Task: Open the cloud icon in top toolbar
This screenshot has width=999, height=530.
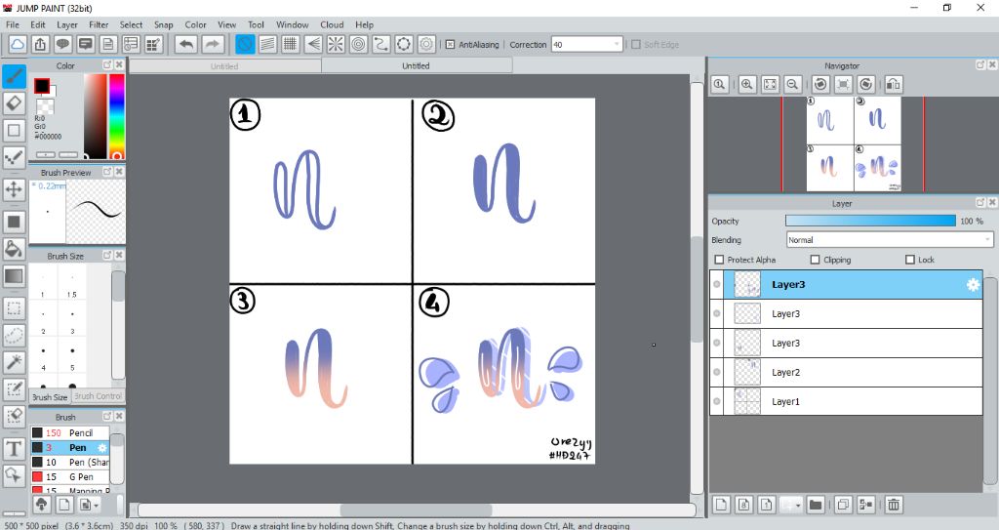Action: coord(18,44)
